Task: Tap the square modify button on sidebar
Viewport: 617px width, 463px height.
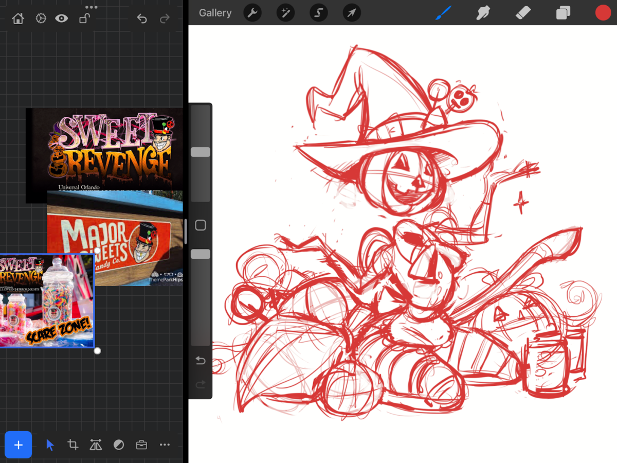Action: [x=201, y=225]
